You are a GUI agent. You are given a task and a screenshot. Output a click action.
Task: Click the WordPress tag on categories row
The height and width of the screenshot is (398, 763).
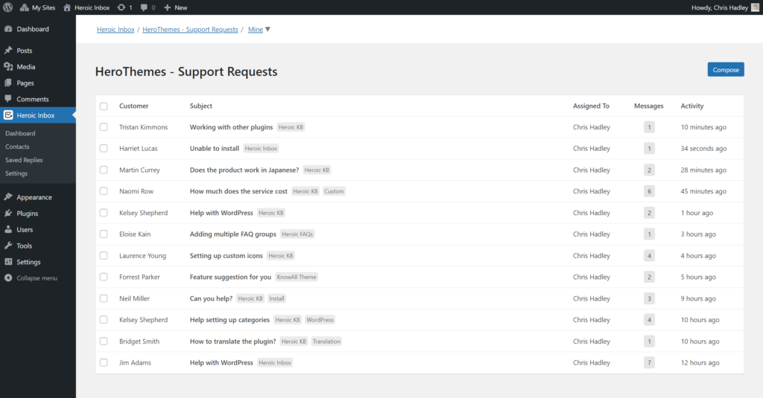click(320, 320)
